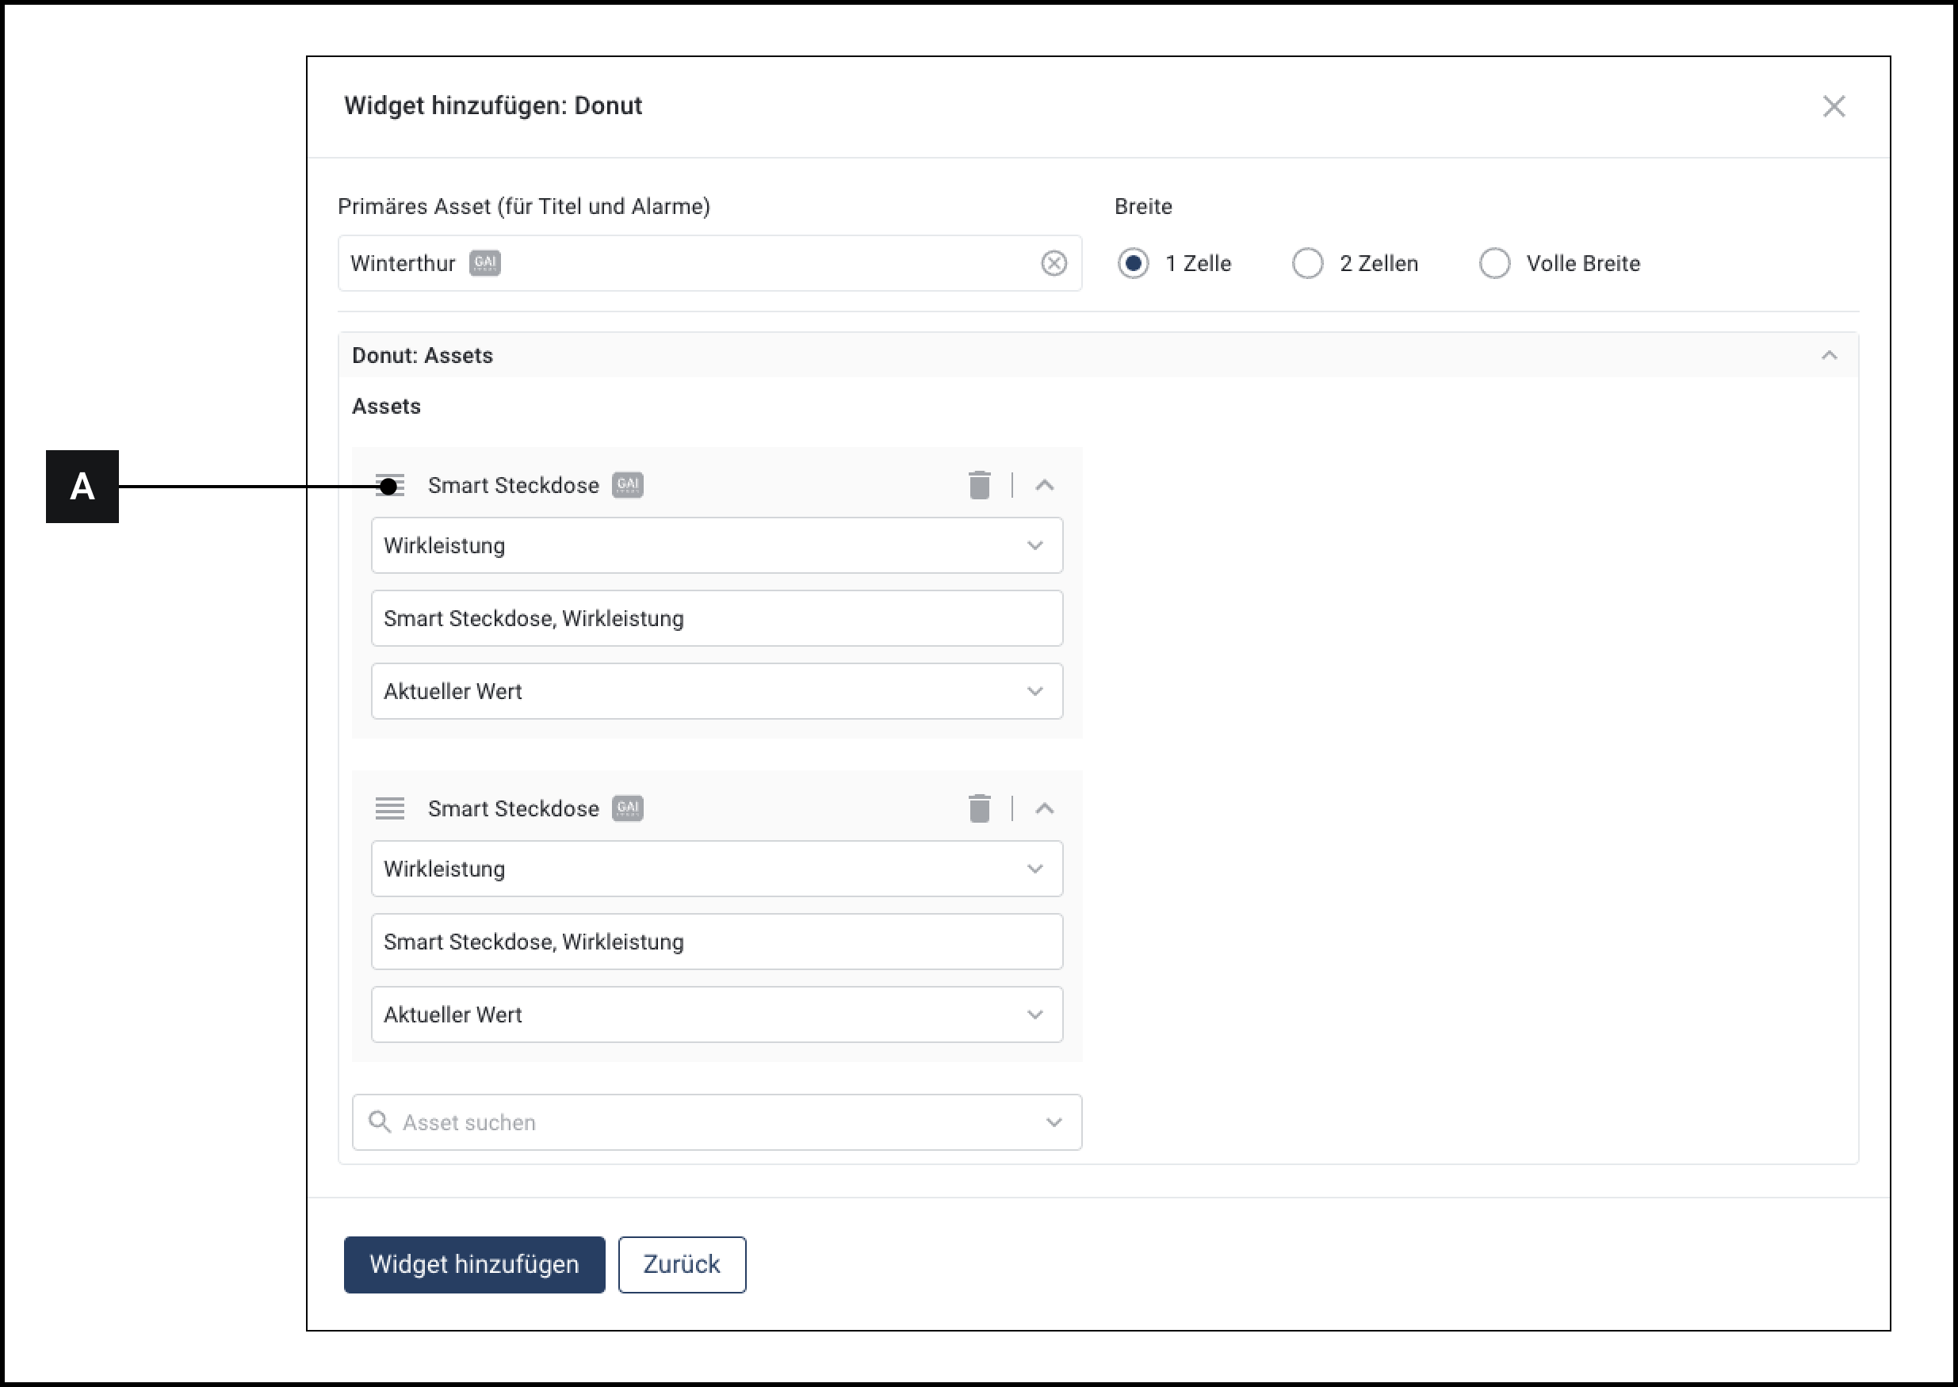Click drag handle of first Smart Steckdose

(389, 485)
